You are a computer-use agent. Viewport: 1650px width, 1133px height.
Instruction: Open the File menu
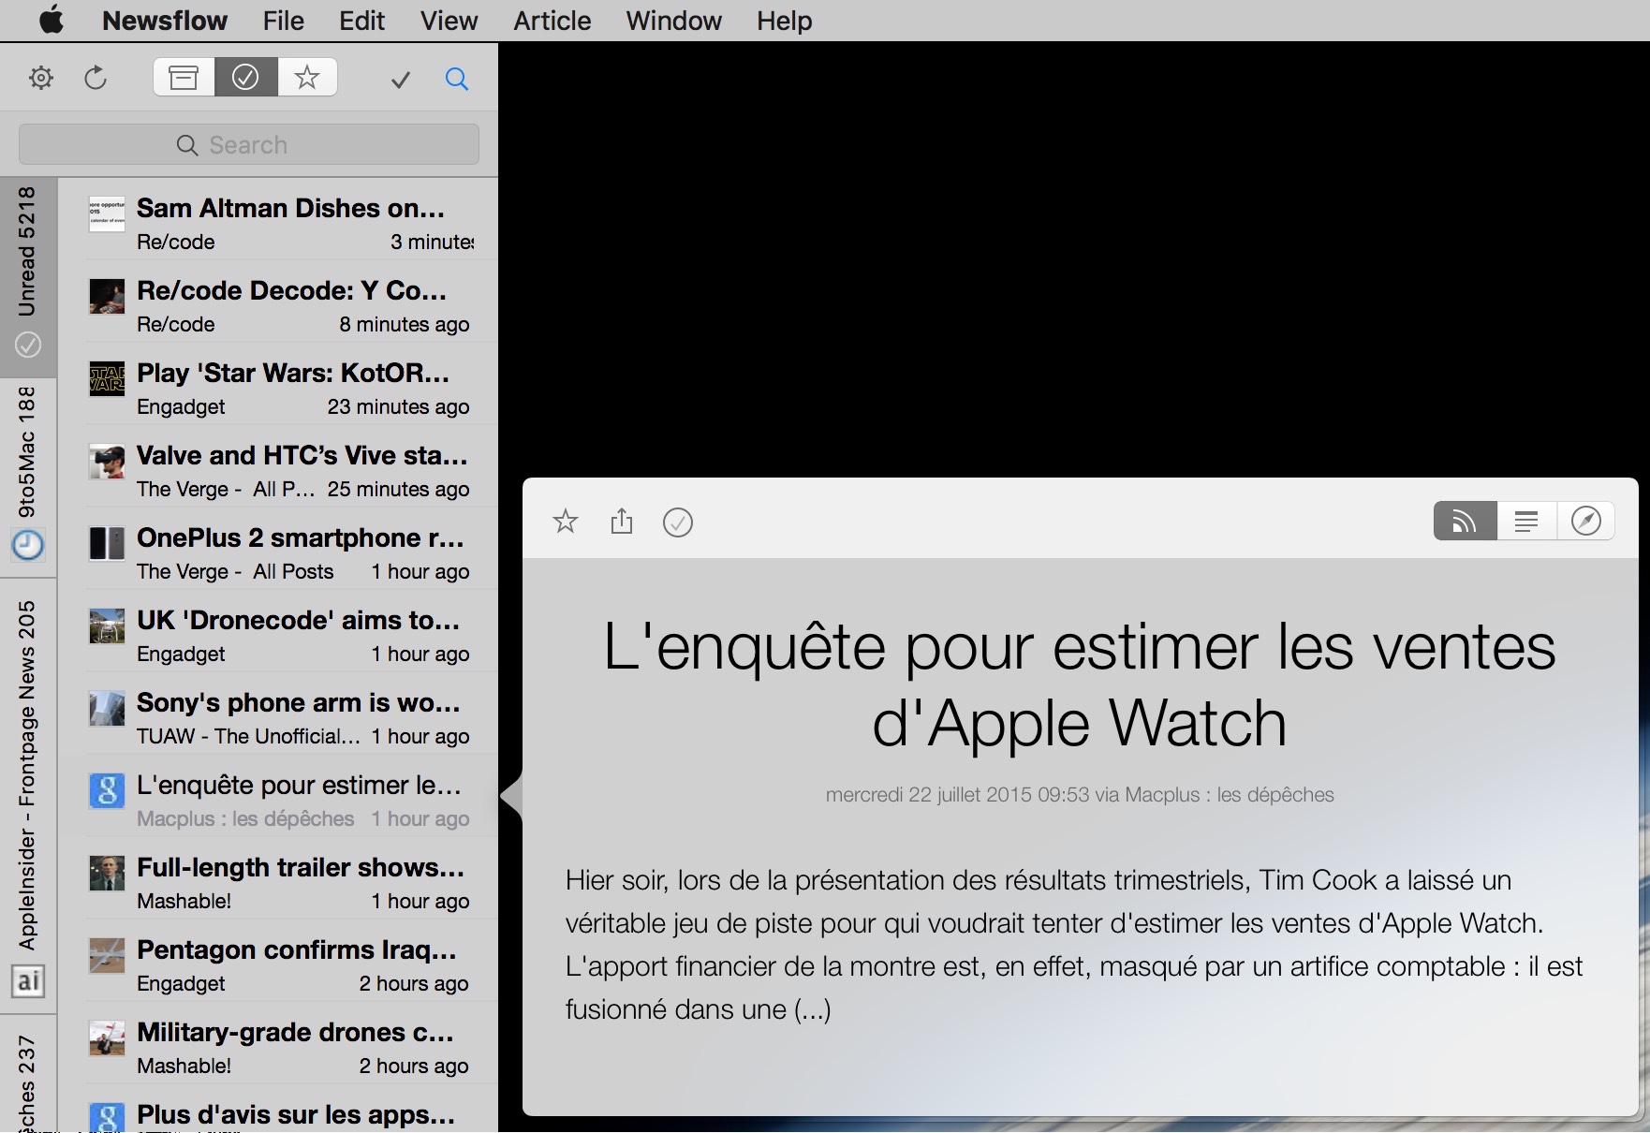pyautogui.click(x=284, y=21)
